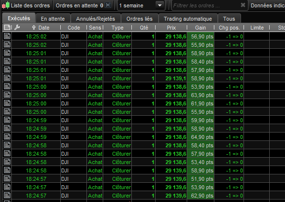The width and height of the screenshot is (285, 202).
Task: Open the wrench settings icon in the header
Action: click(17, 28)
